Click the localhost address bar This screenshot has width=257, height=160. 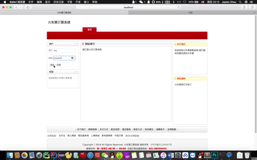point(128,7)
